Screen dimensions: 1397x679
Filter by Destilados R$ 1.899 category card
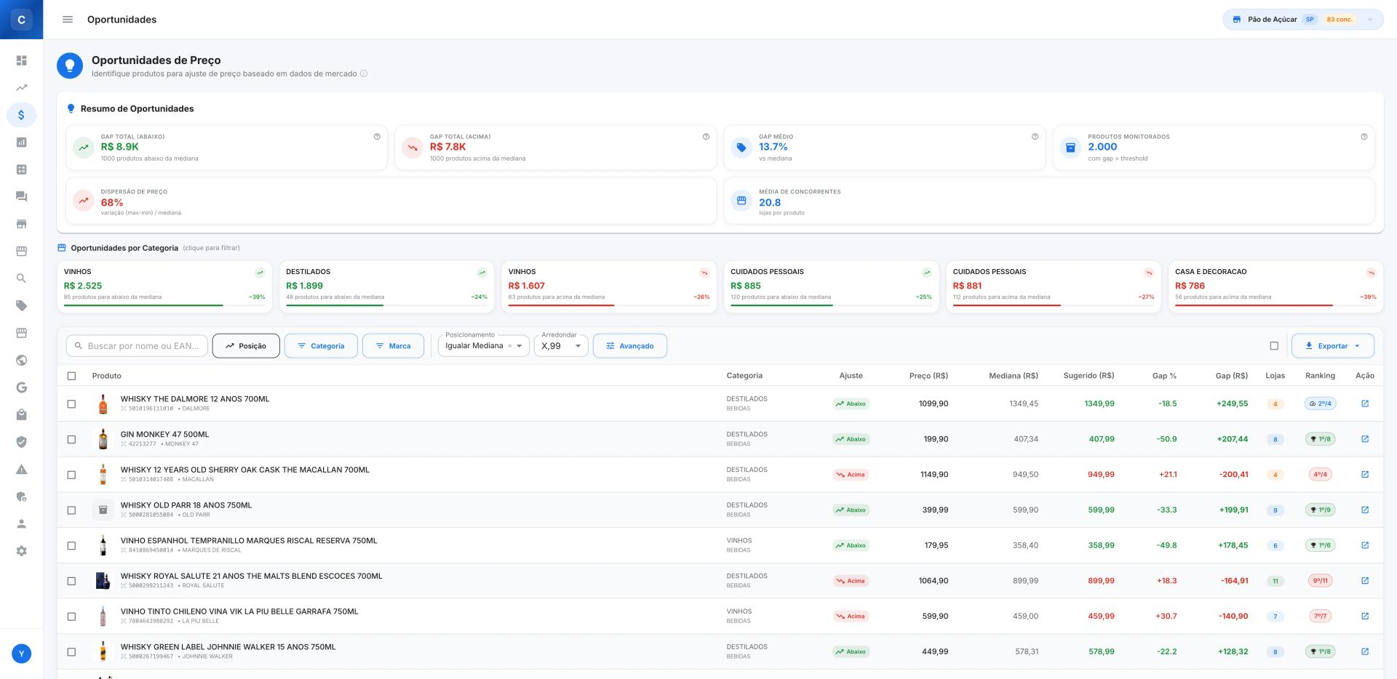[386, 286]
